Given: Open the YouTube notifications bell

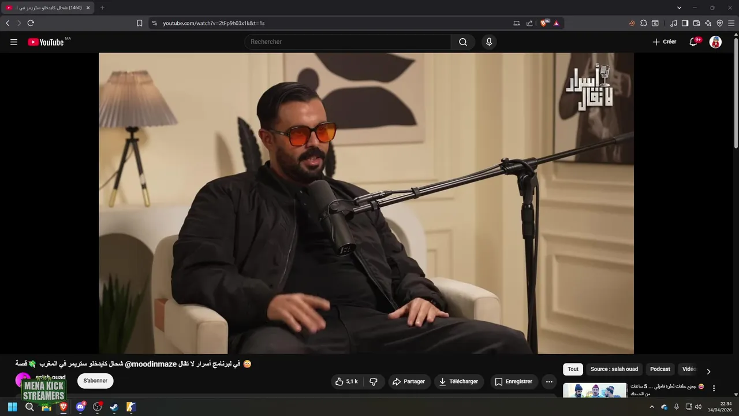Looking at the screenshot, I should coord(693,42).
